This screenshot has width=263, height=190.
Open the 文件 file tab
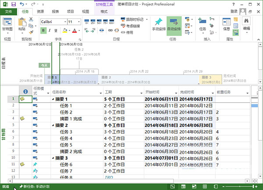point(8,11)
